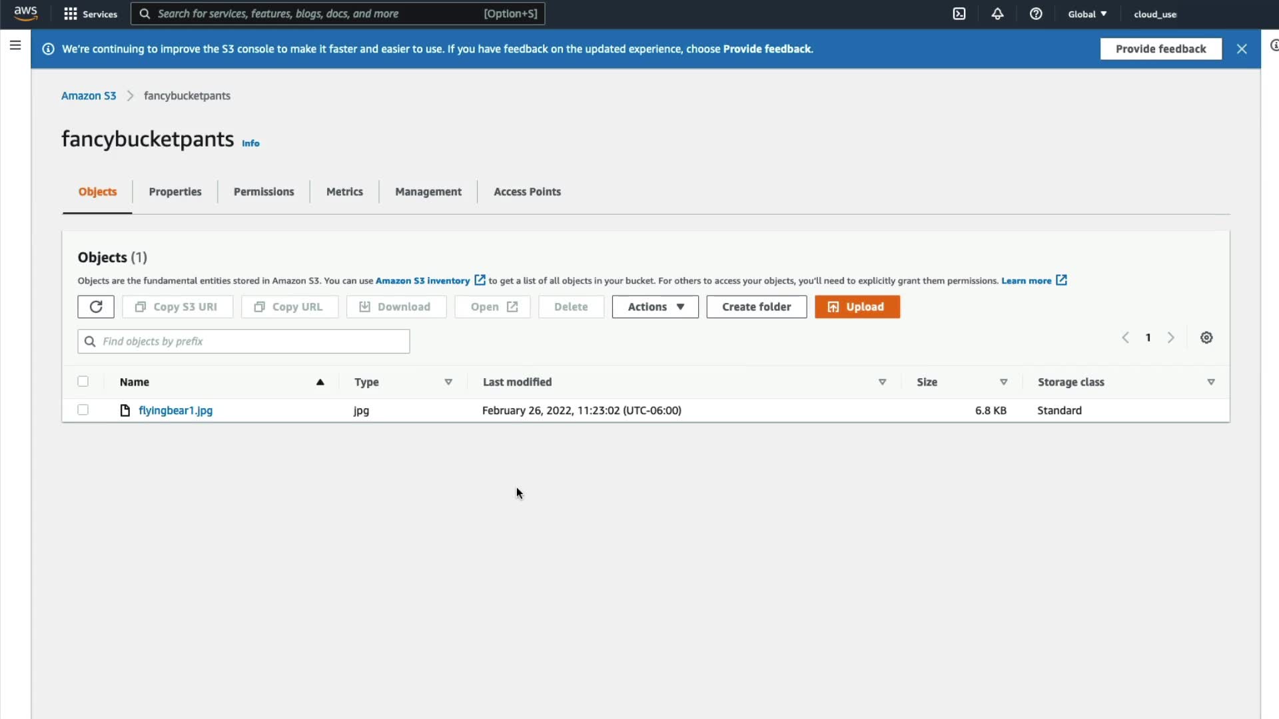
Task: Open Type column filter arrow
Action: coord(448,382)
